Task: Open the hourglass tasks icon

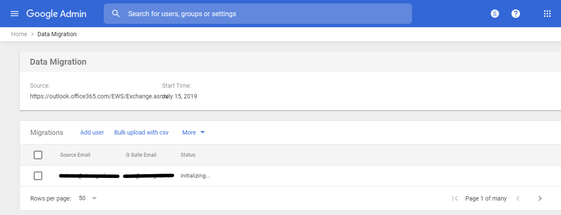Action: click(x=495, y=14)
